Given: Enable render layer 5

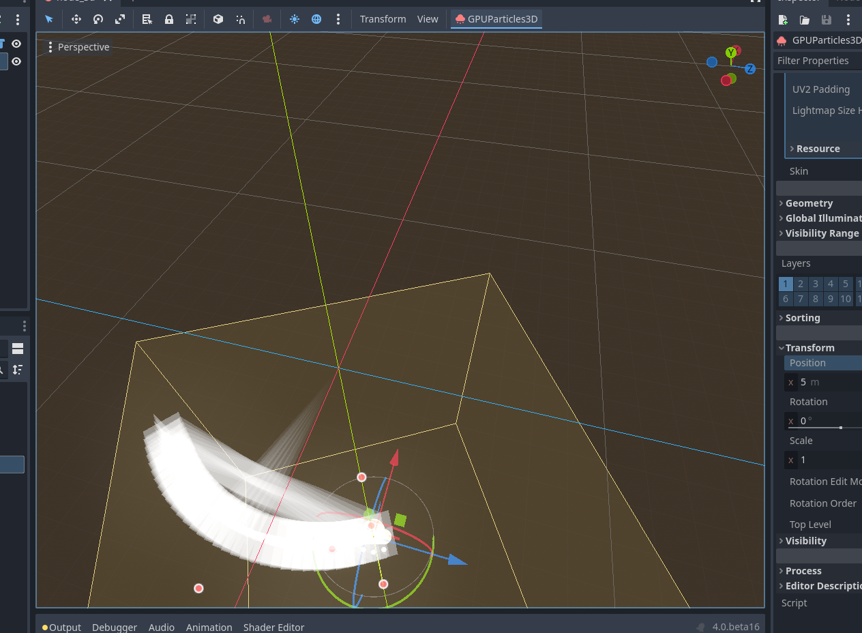Looking at the screenshot, I should (845, 284).
